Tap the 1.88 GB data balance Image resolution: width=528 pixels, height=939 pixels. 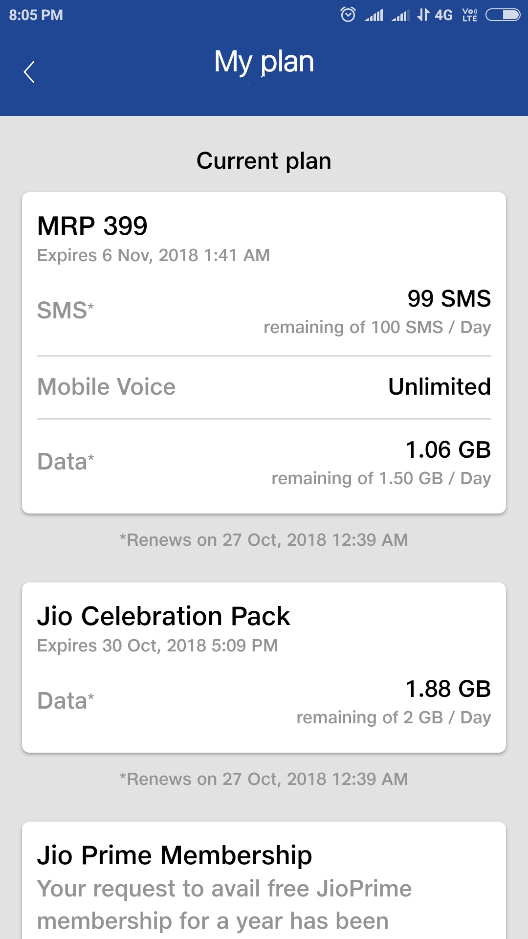pyautogui.click(x=448, y=689)
